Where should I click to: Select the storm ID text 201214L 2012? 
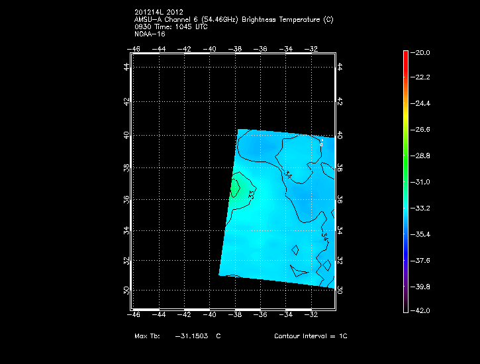[x=158, y=12]
